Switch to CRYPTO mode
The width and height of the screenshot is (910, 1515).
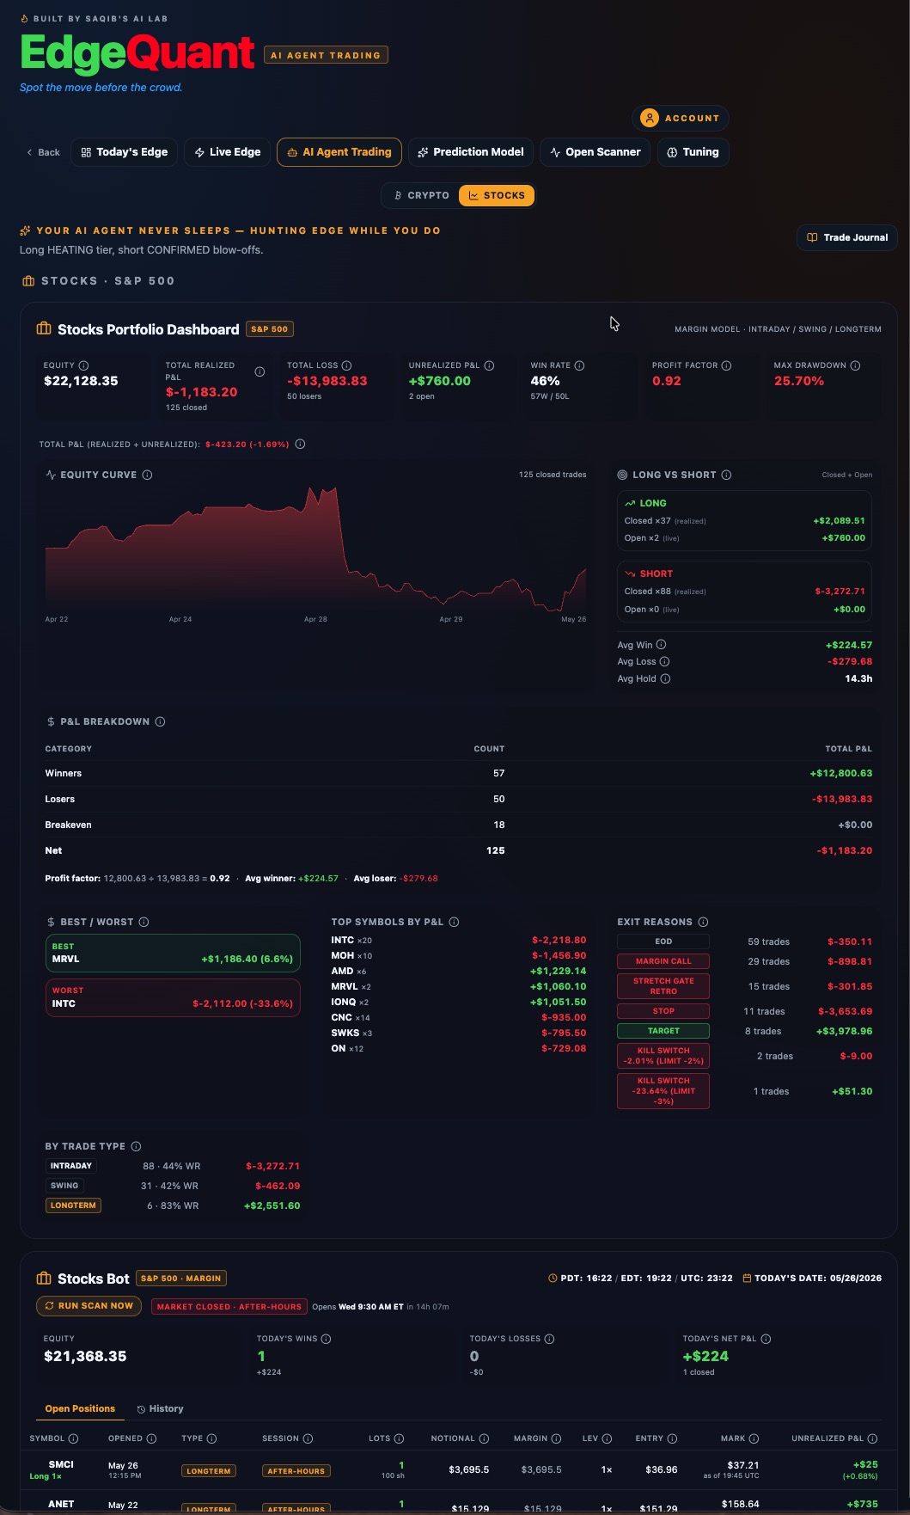pyautogui.click(x=421, y=195)
